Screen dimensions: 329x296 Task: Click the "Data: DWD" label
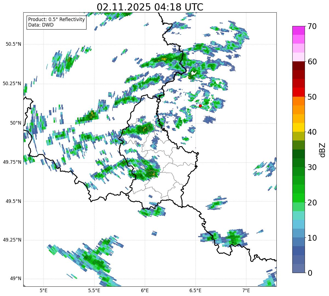tap(41, 25)
